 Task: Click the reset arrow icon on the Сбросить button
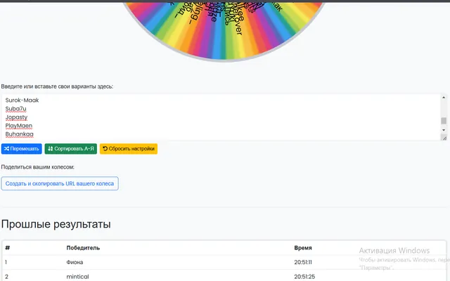point(105,148)
